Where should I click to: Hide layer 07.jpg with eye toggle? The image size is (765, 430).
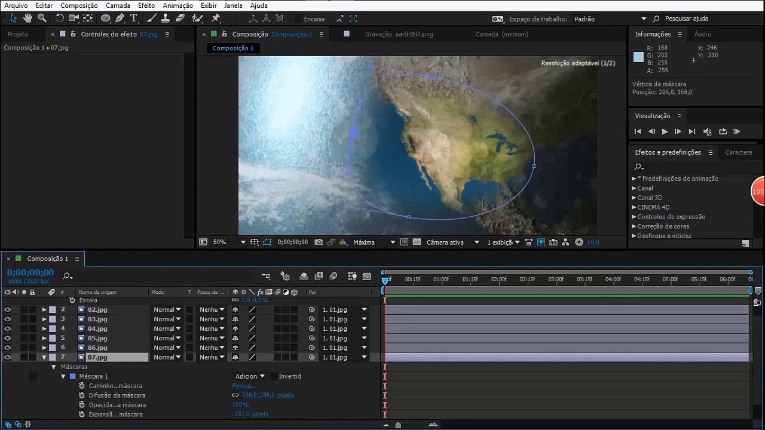(x=7, y=358)
